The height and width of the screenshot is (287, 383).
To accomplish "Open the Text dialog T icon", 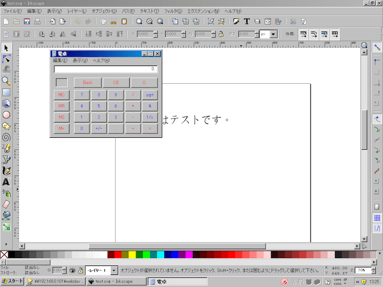I will pyautogui.click(x=247, y=22).
